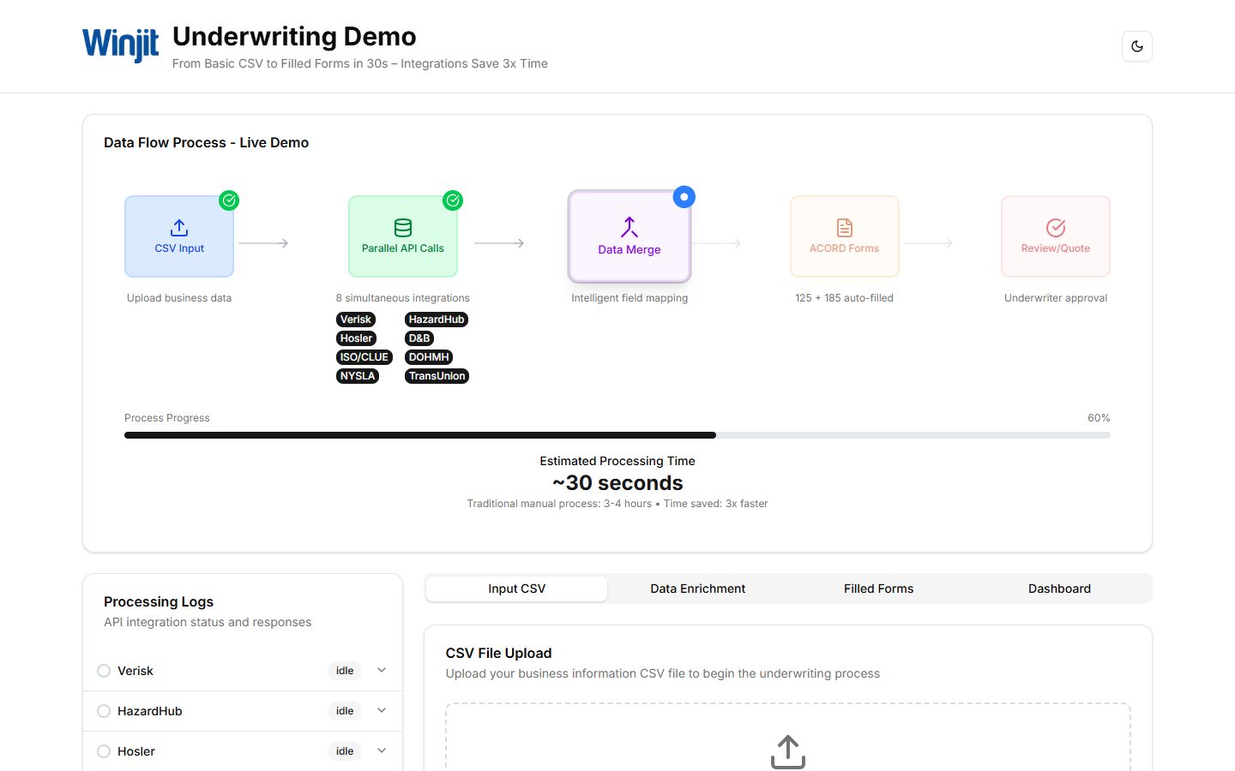The width and height of the screenshot is (1235, 771).
Task: Select the HazardHub status circle
Action: coord(104,711)
